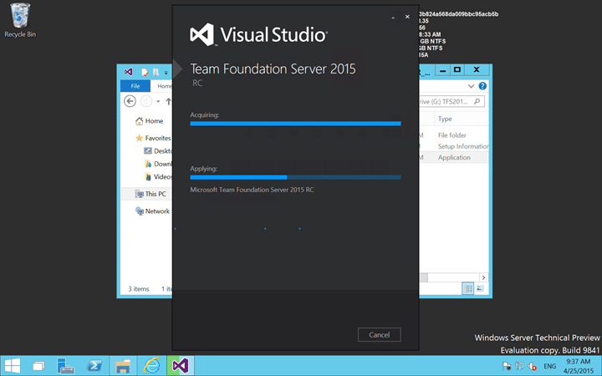Click the horizontal scrollbar right arrow
Viewport: 602px width, 376px height.
[483, 277]
